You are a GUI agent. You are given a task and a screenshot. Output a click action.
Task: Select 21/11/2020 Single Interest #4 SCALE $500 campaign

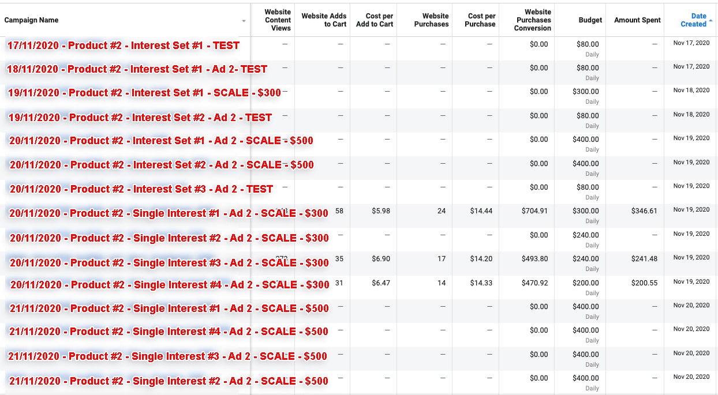[x=169, y=332]
